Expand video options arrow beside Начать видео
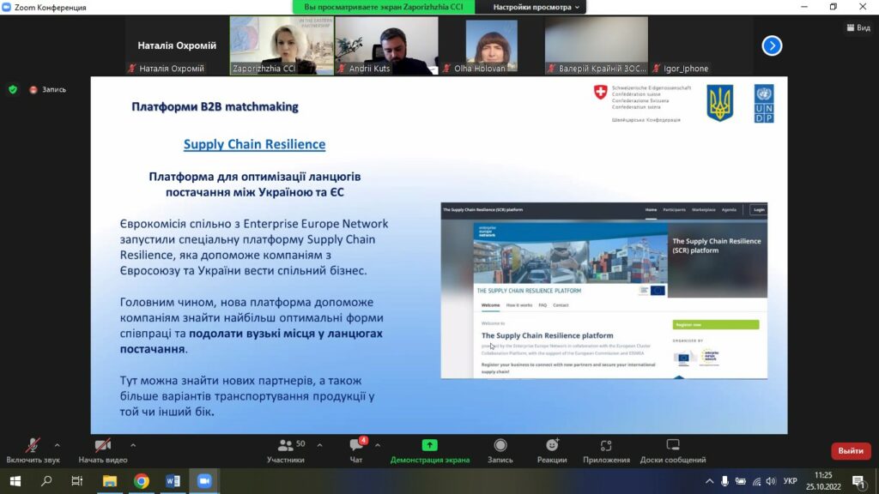The width and height of the screenshot is (879, 494). [133, 445]
